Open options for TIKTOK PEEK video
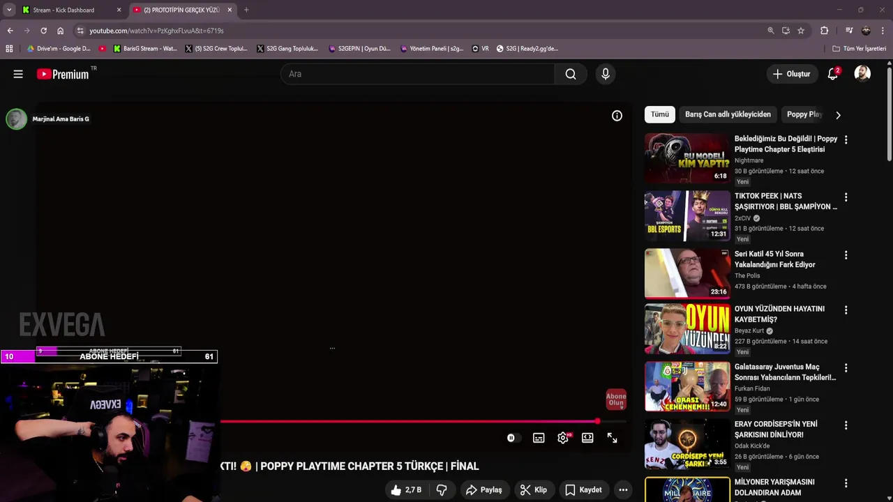The width and height of the screenshot is (893, 502). click(x=846, y=198)
